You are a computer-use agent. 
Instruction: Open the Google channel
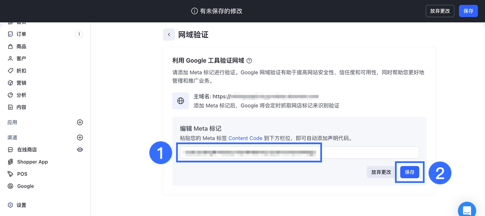pyautogui.click(x=25, y=186)
